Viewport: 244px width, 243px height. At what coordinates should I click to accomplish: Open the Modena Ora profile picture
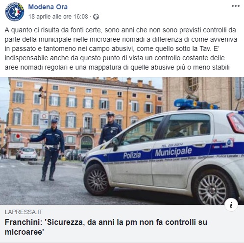point(15,12)
